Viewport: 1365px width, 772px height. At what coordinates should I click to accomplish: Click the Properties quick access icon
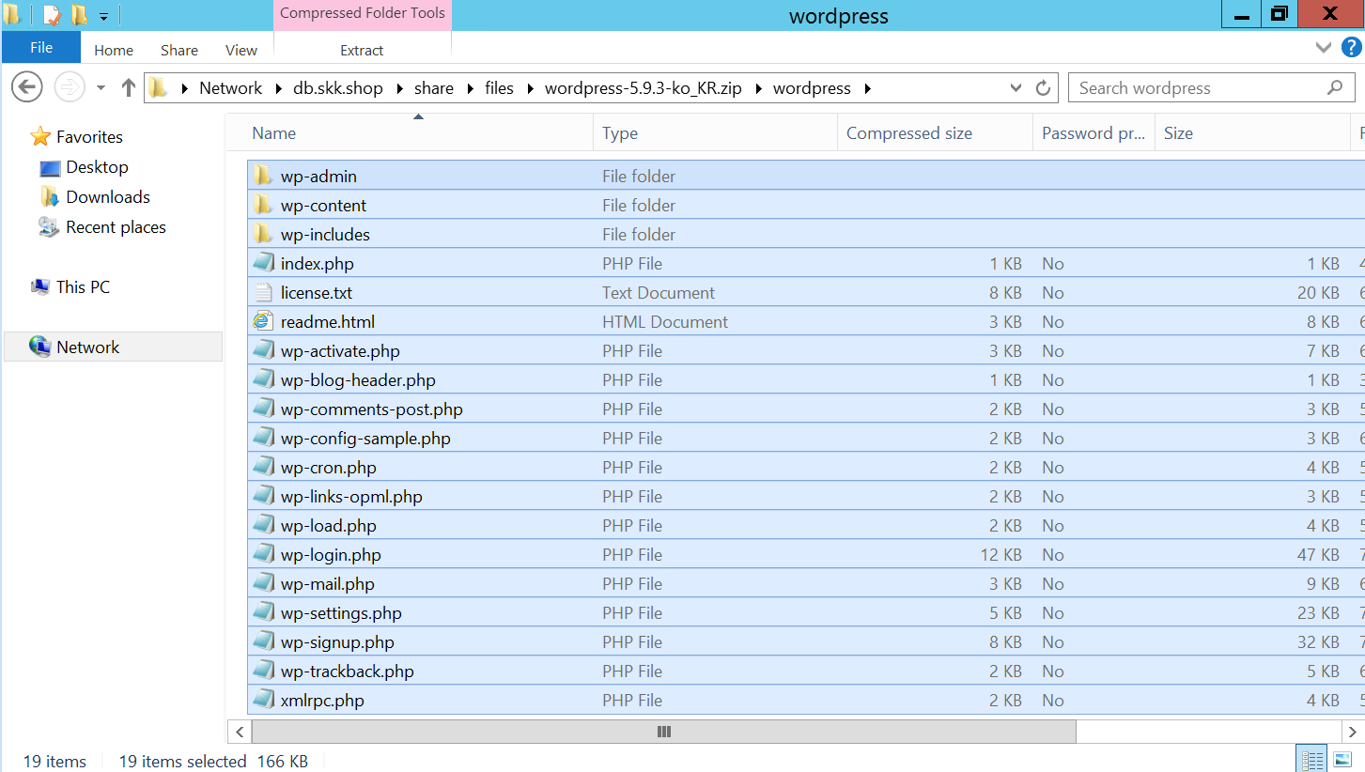[x=53, y=15]
